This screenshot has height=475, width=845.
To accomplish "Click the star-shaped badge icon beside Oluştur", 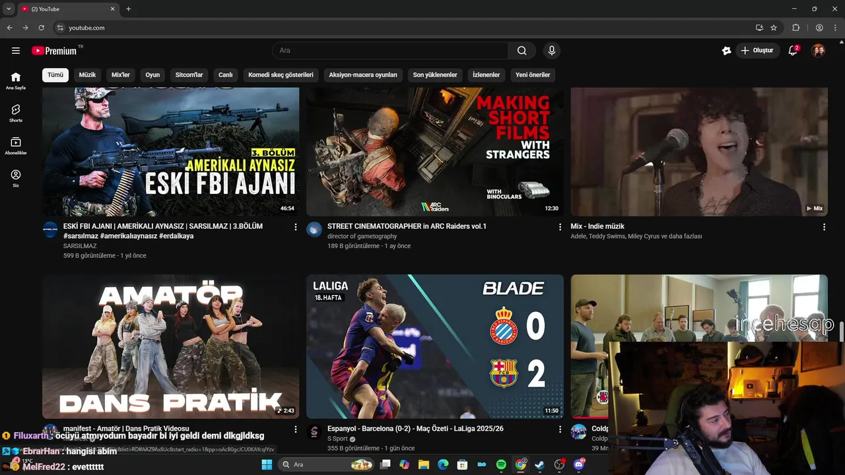I will [727, 51].
